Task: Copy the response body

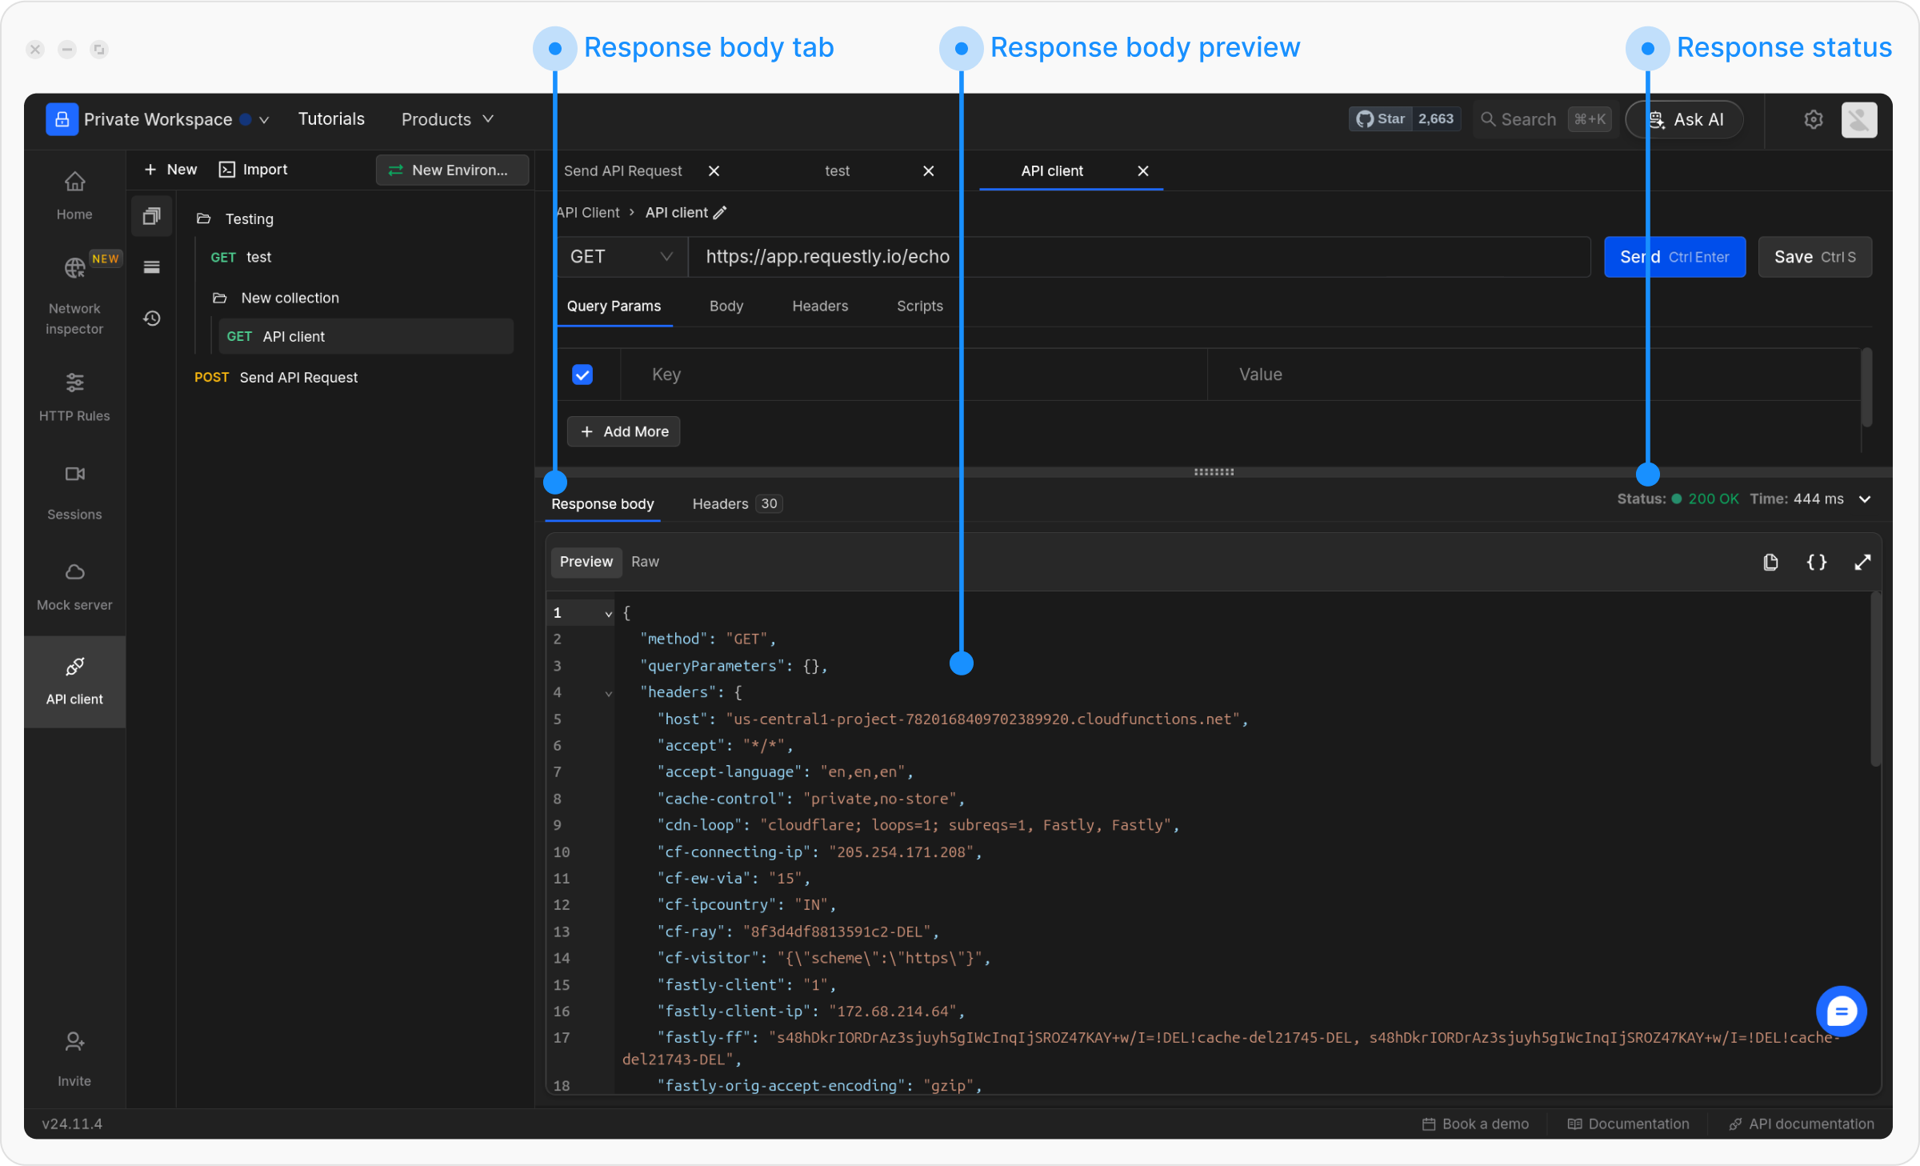Action: pos(1770,562)
